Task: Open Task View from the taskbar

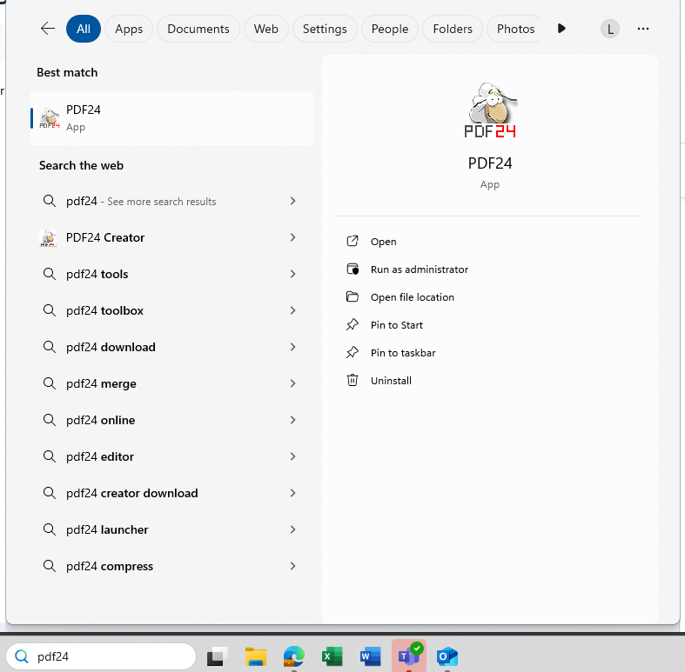Action: click(x=217, y=656)
